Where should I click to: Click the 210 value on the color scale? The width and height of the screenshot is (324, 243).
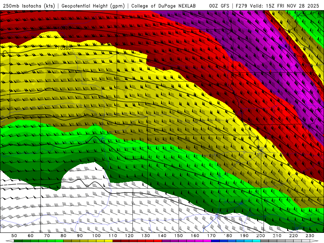coord(277,236)
